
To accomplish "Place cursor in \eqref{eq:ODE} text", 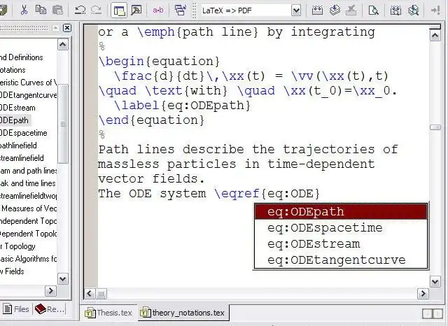I will point(267,194).
